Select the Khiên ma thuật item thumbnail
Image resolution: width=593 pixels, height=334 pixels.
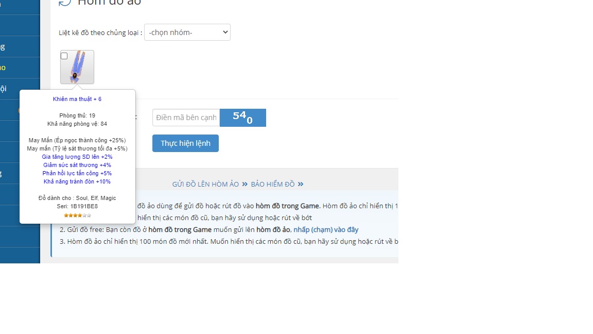pos(78,68)
